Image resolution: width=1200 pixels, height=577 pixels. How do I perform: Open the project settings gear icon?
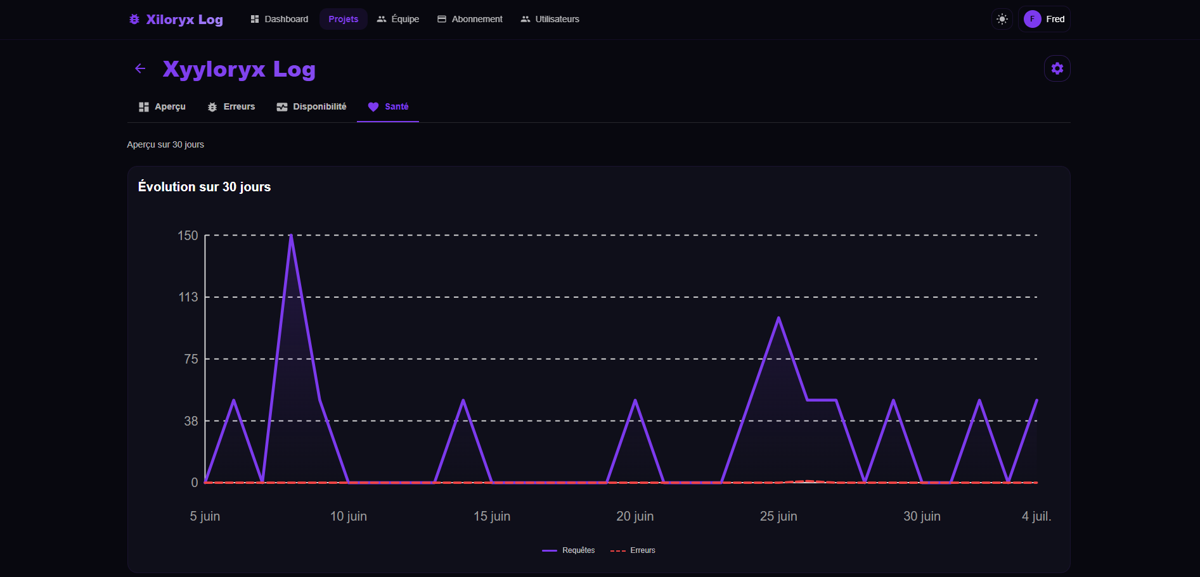(1057, 68)
